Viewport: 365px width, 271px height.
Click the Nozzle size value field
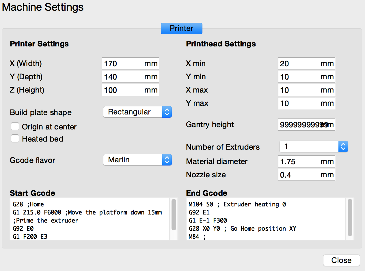pyautogui.click(x=300, y=175)
